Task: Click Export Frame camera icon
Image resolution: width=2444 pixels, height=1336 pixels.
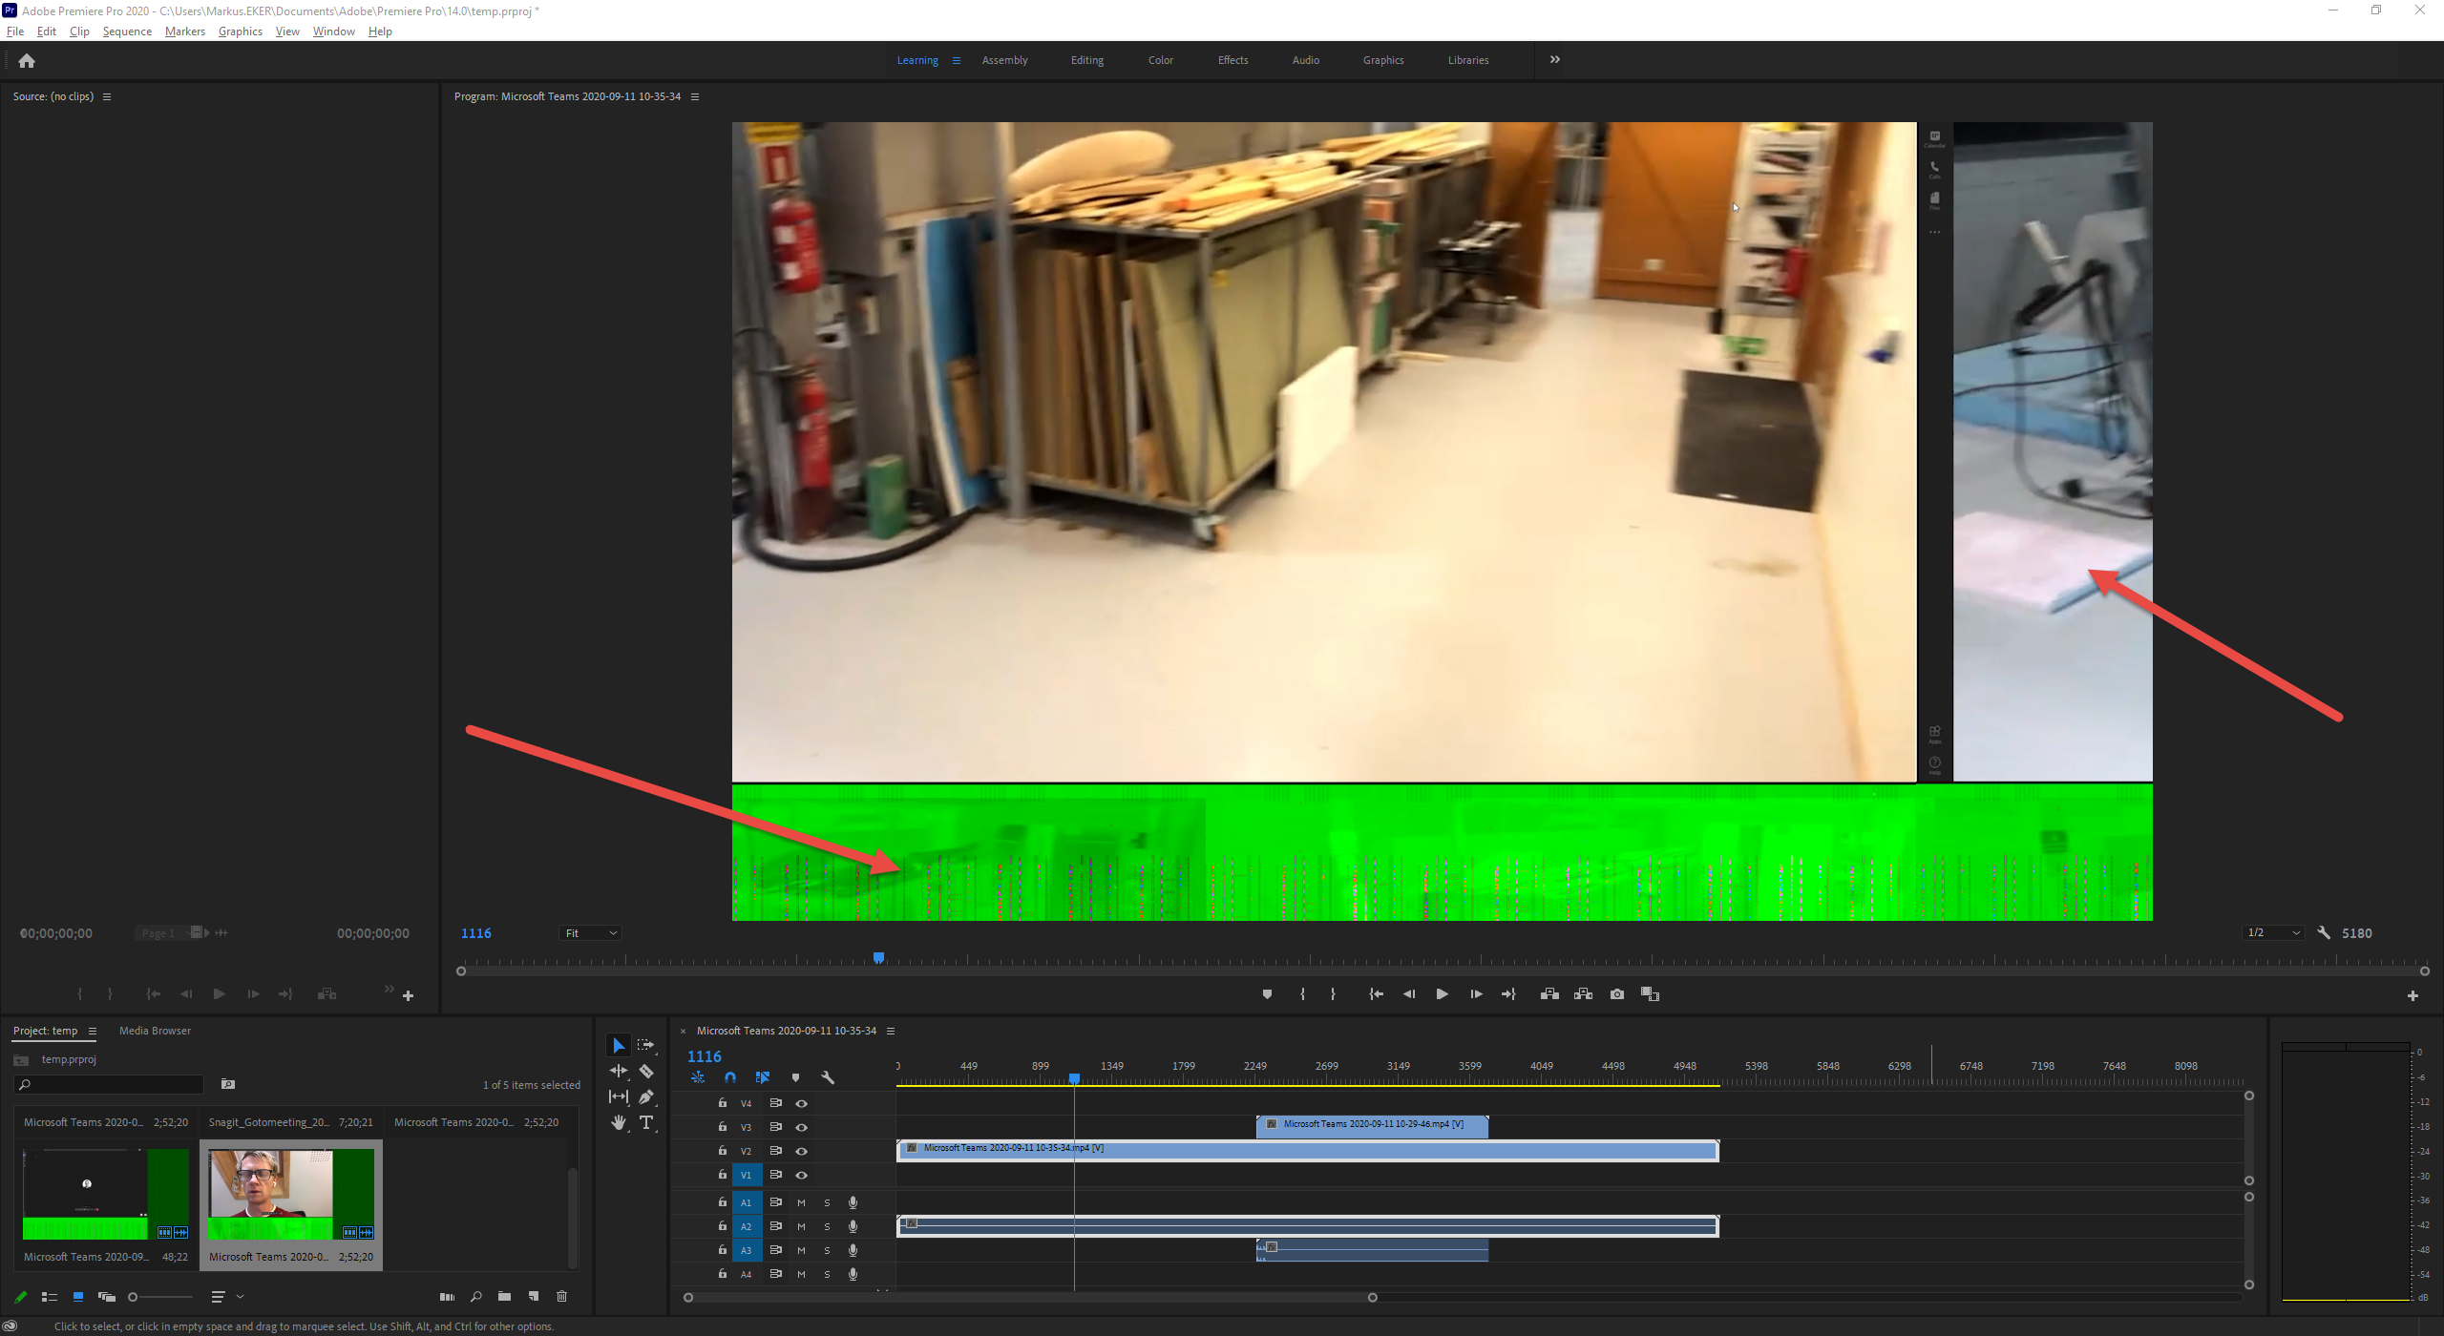Action: [1616, 994]
